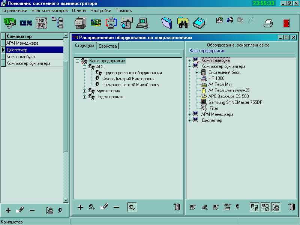Click the network card toolbar icon
The image size is (300, 225).
(x=96, y=23)
